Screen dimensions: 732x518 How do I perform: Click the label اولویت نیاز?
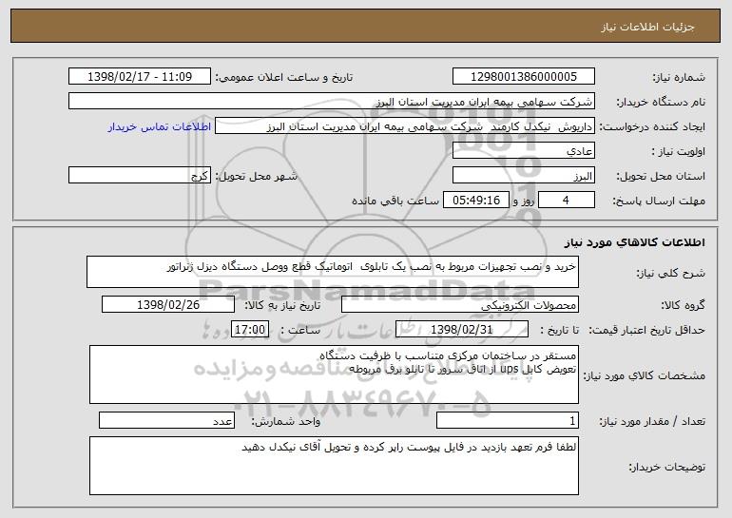pos(679,152)
